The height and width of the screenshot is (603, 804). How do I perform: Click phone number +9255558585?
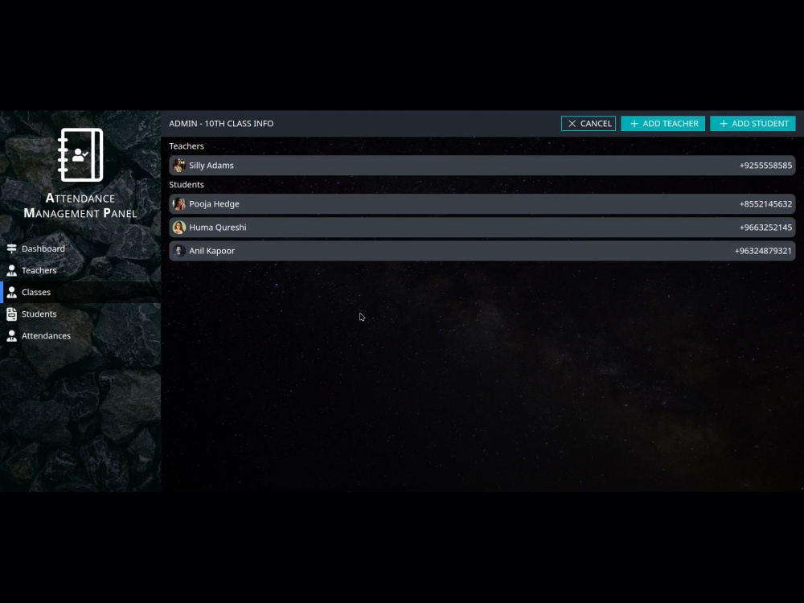pyautogui.click(x=765, y=166)
